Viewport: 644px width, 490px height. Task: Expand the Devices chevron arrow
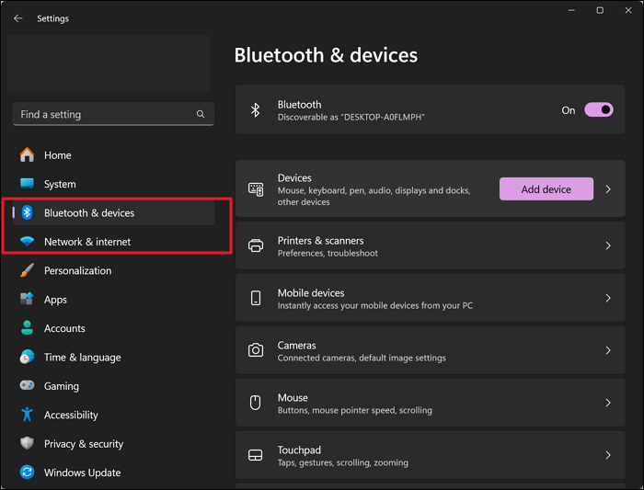coord(608,189)
